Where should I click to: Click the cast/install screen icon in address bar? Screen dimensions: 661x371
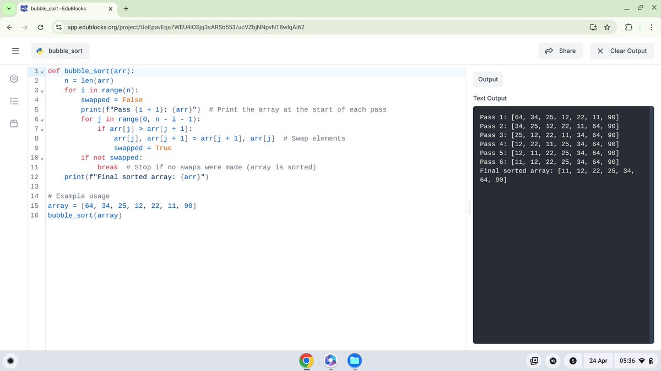[x=593, y=27]
